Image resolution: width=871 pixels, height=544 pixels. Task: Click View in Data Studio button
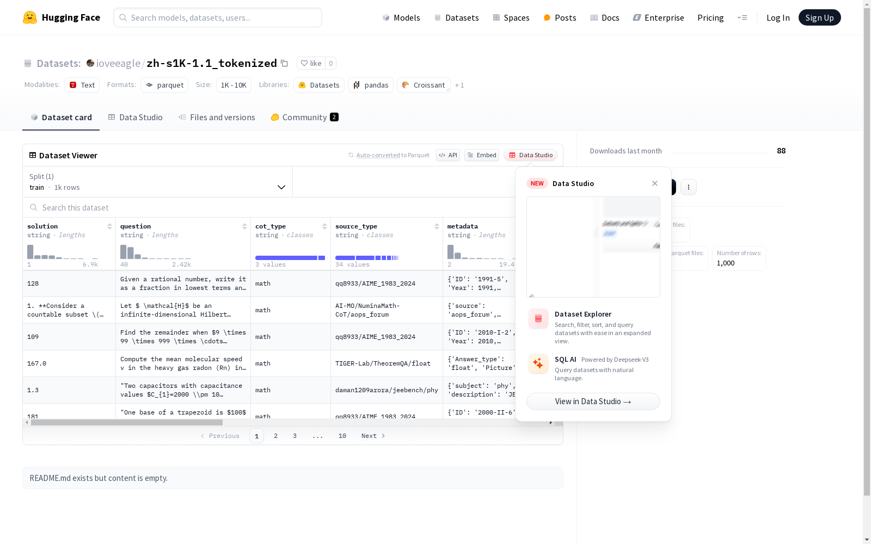593,401
